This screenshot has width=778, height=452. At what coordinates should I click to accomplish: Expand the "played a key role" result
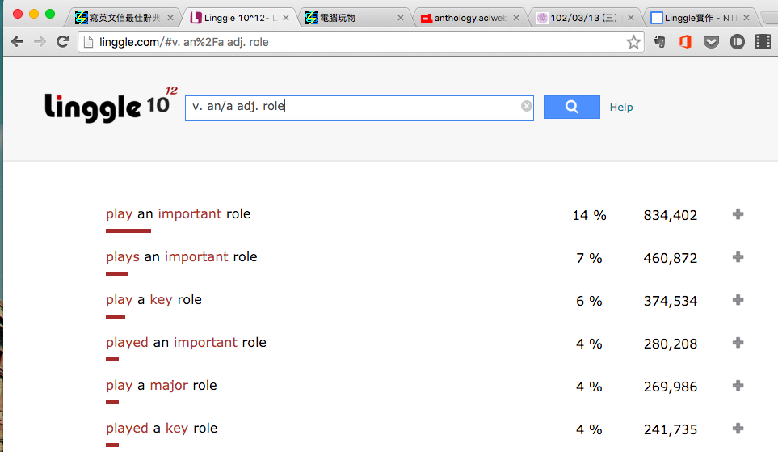(738, 429)
